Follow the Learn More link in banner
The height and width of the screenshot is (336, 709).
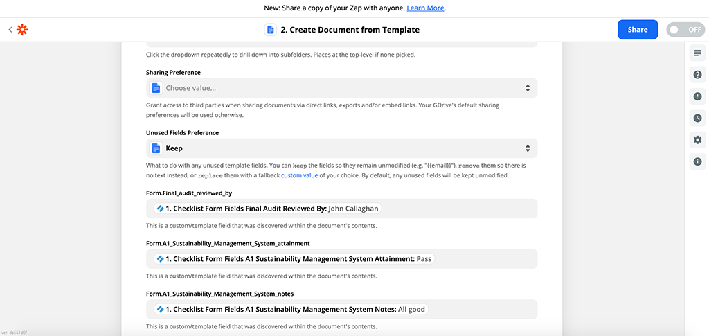[x=425, y=8]
